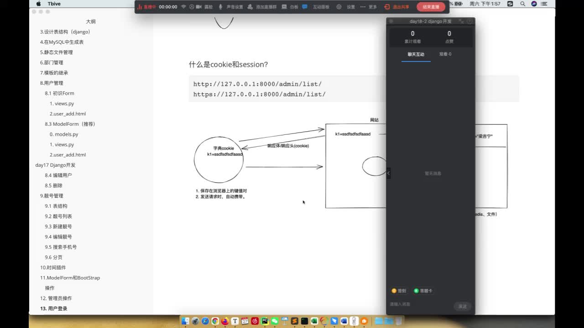The image size is (584, 328).
Task: Expand the 更多 more options menu
Action: coord(369,7)
